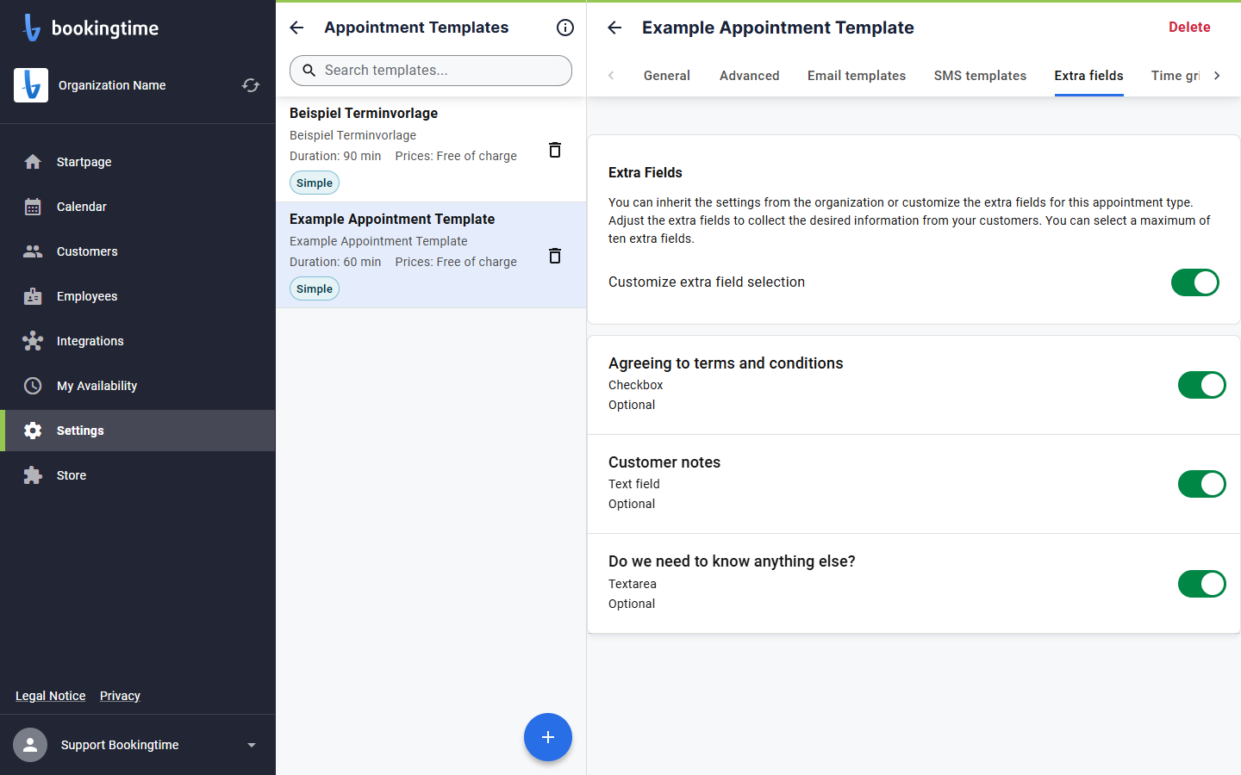This screenshot has width=1241, height=775.
Task: Go back from Example Appointment Template details
Action: [614, 28]
